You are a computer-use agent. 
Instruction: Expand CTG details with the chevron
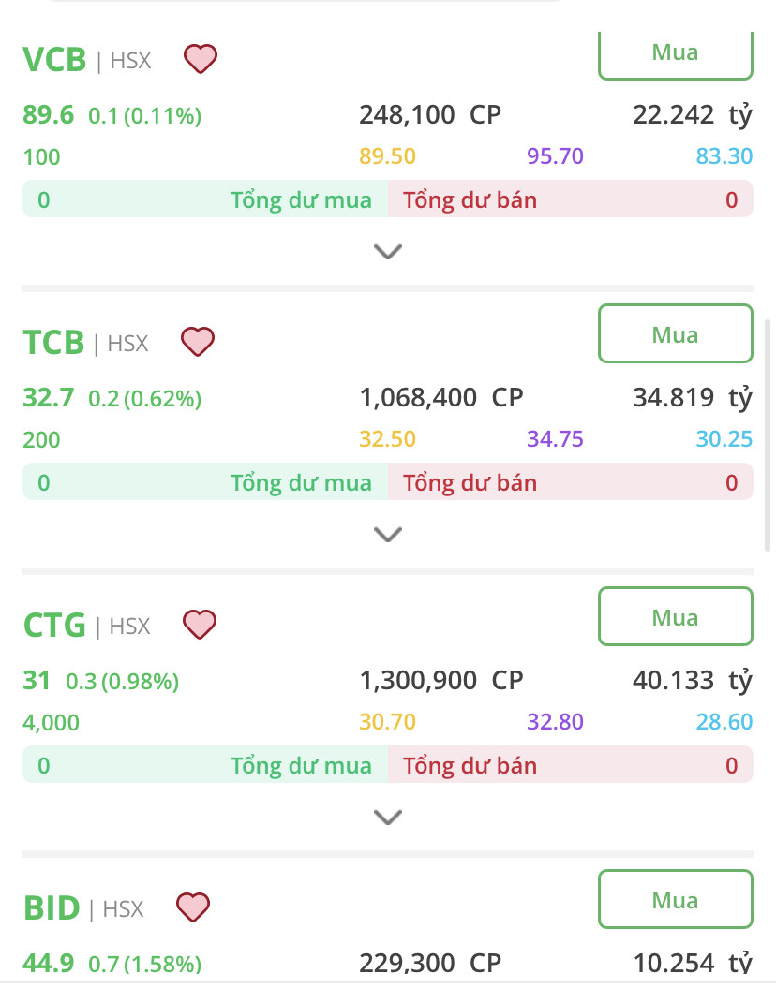[x=387, y=817]
